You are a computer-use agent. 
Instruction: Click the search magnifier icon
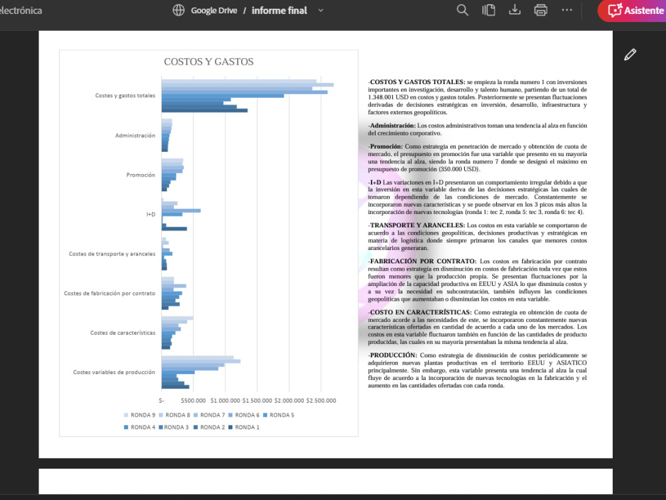point(463,10)
